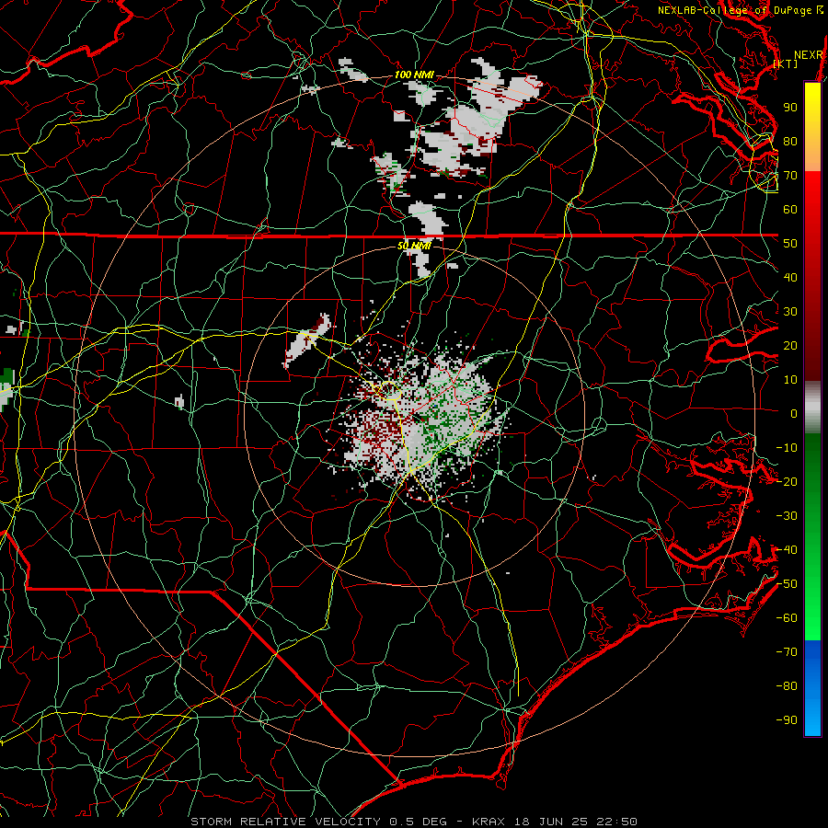This screenshot has width=828, height=828.
Task: Click the '80' value on the velocity scale
Action: click(790, 142)
